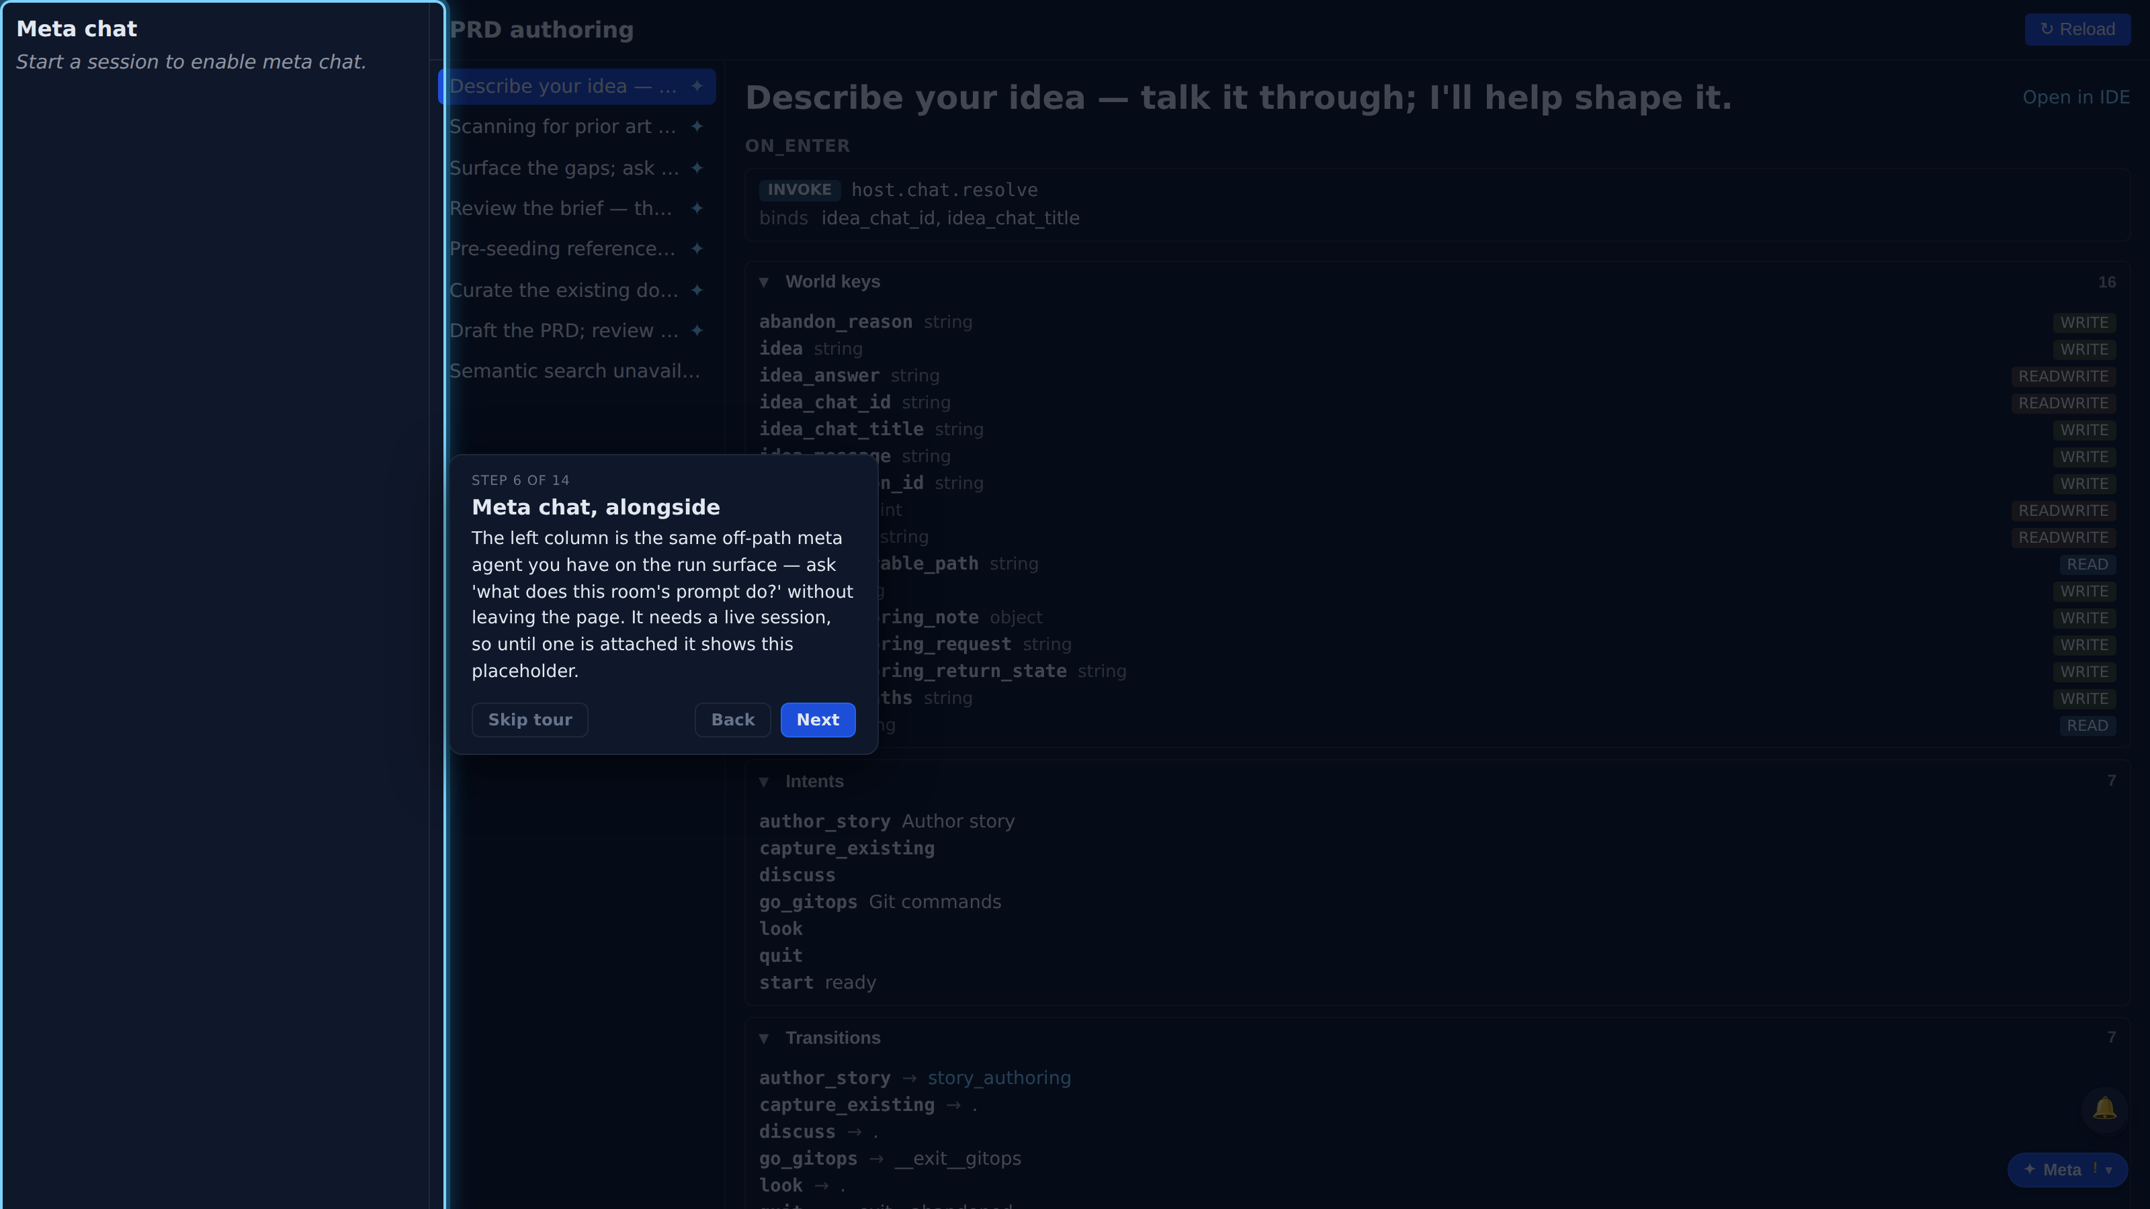Click the author_story intent
This screenshot has width=2150, height=1209.
824,822
